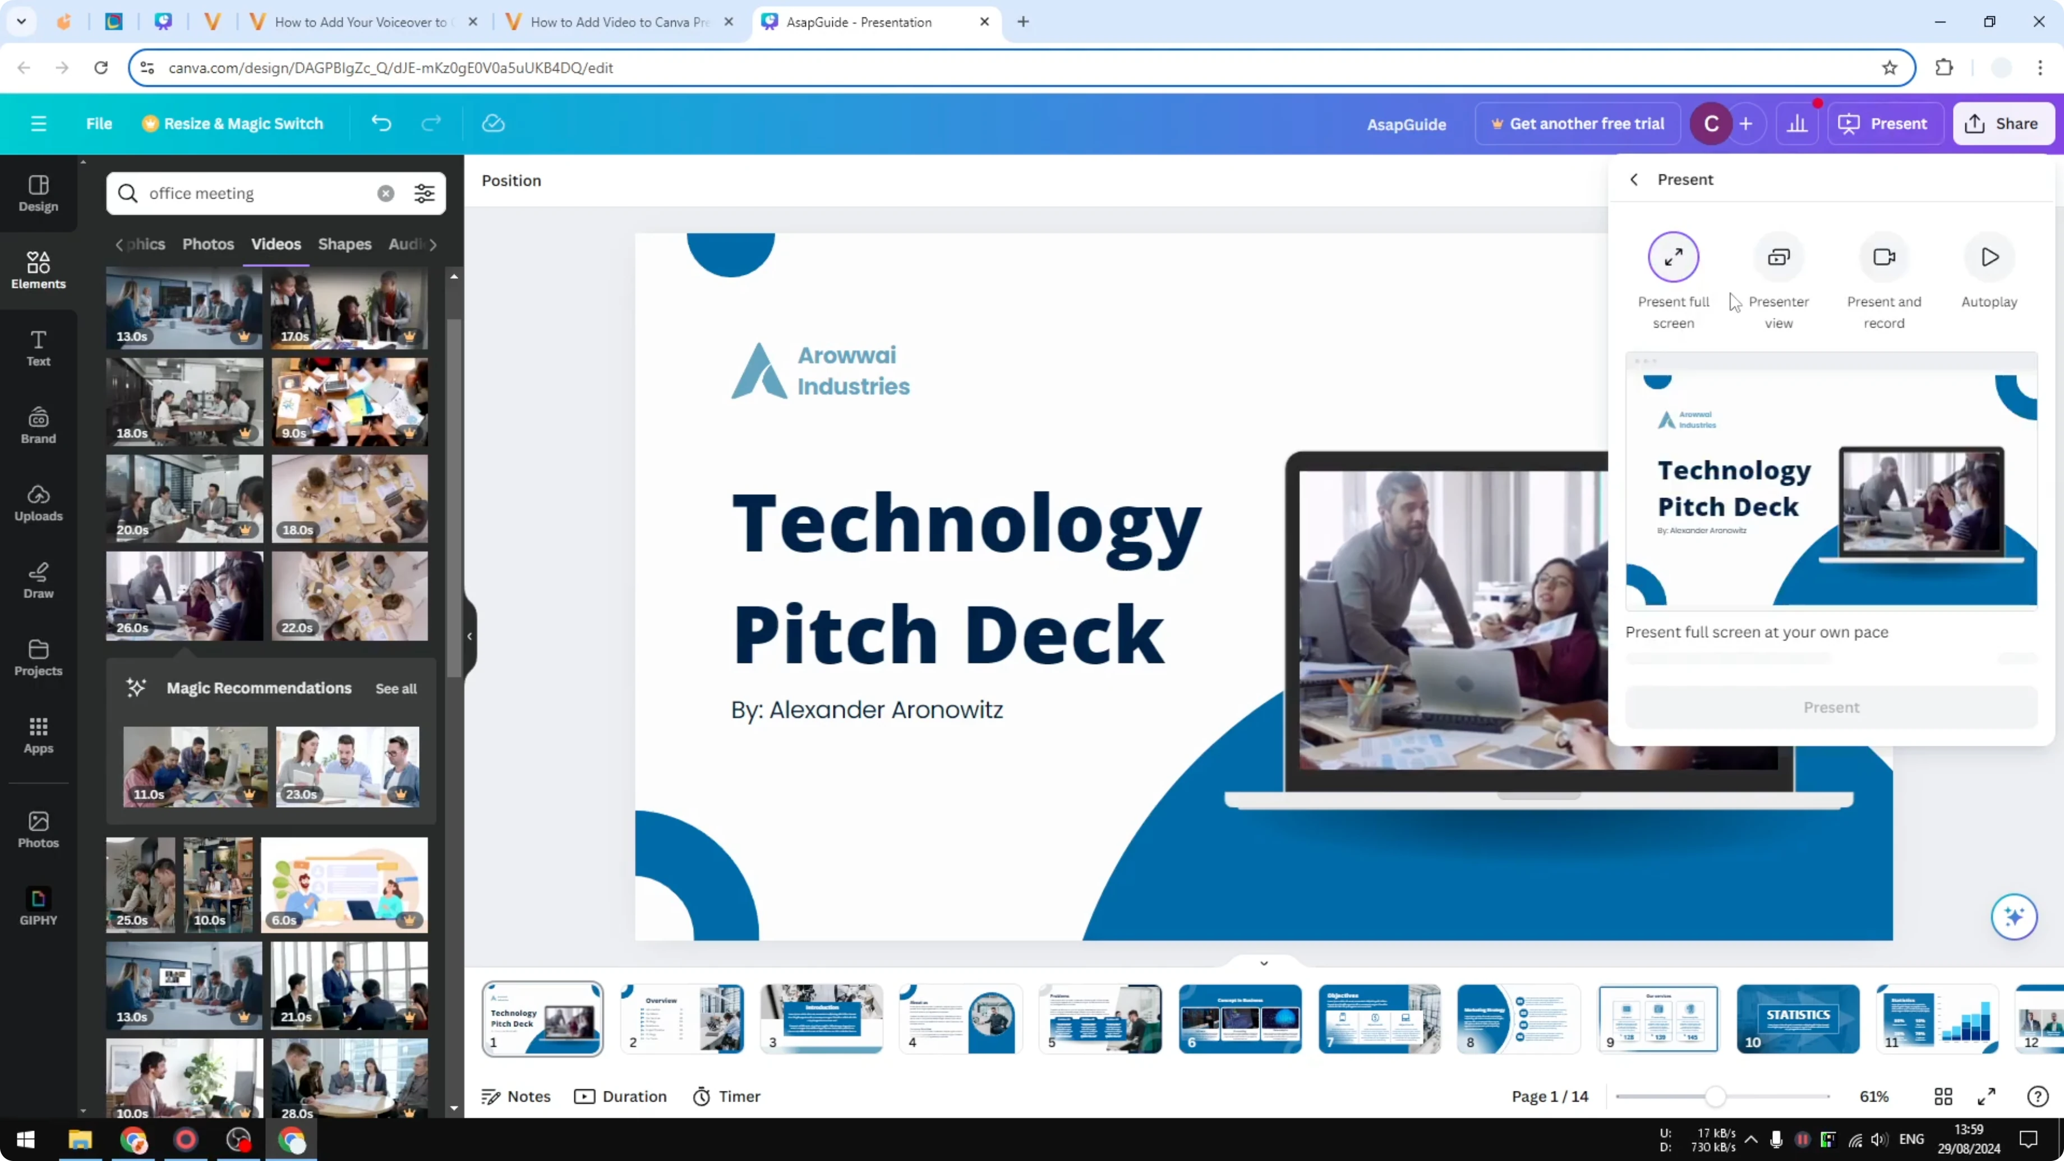The image size is (2064, 1161).
Task: Switch to grid view of pages
Action: pyautogui.click(x=1943, y=1096)
